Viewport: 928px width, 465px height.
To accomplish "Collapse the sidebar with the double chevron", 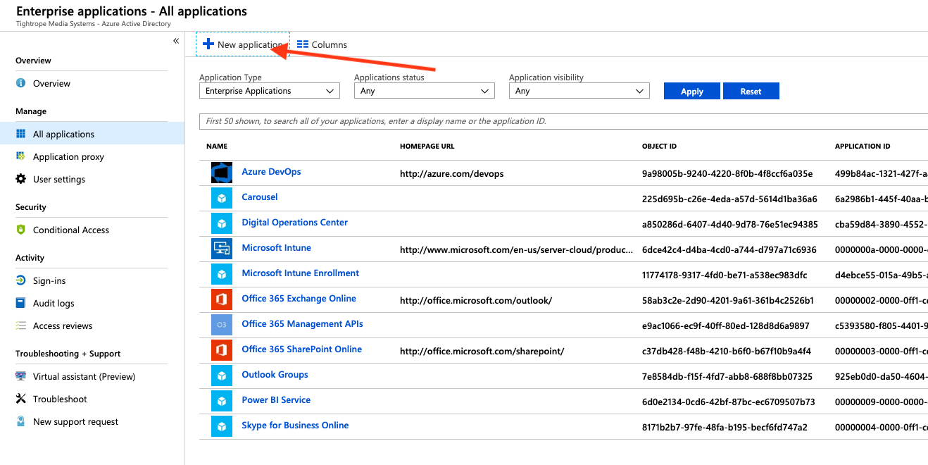I will (x=176, y=41).
